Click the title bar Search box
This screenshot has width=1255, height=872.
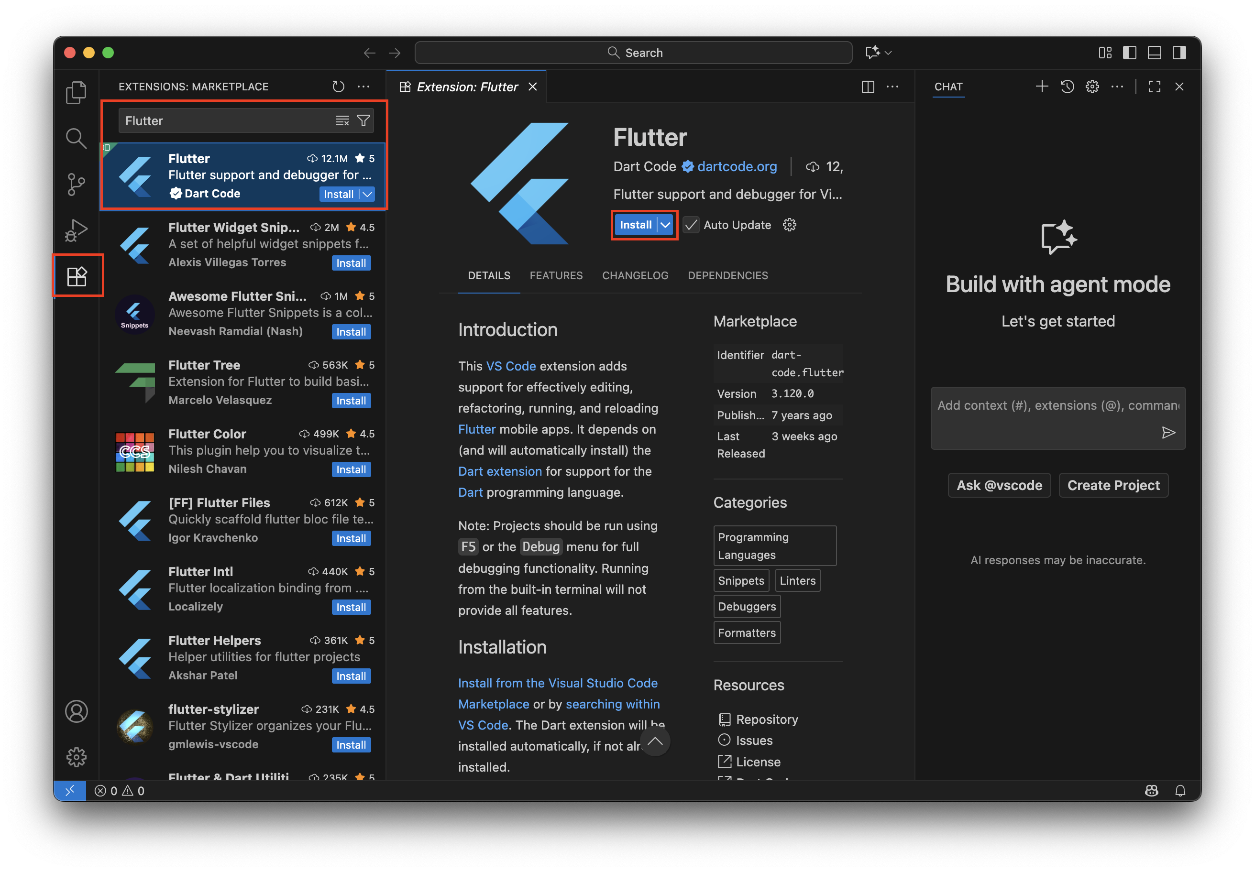634,53
